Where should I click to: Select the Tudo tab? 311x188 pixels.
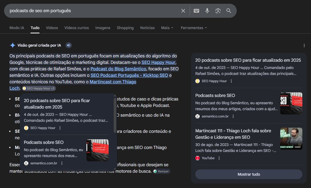click(35, 28)
